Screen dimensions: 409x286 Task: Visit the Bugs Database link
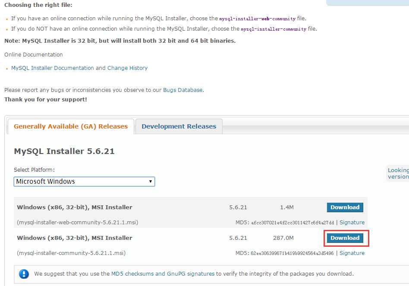coord(183,90)
